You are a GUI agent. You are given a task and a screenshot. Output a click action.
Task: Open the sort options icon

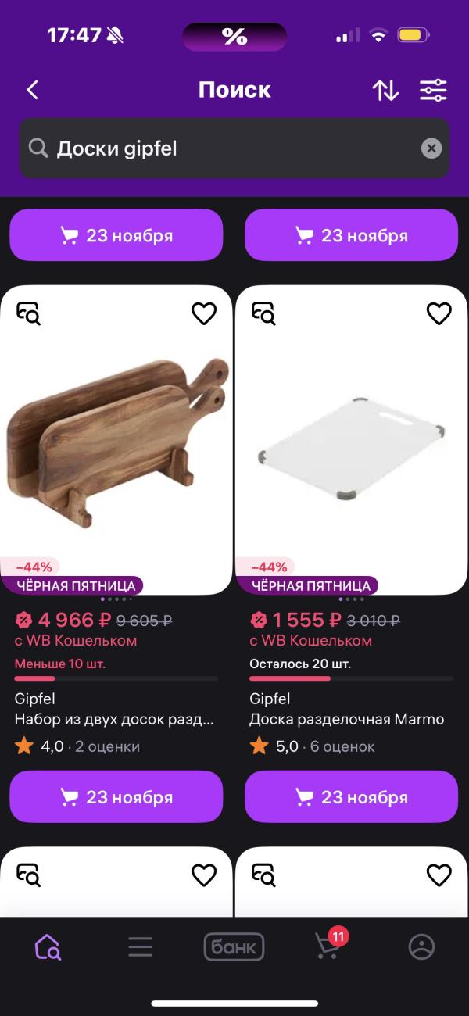point(385,90)
